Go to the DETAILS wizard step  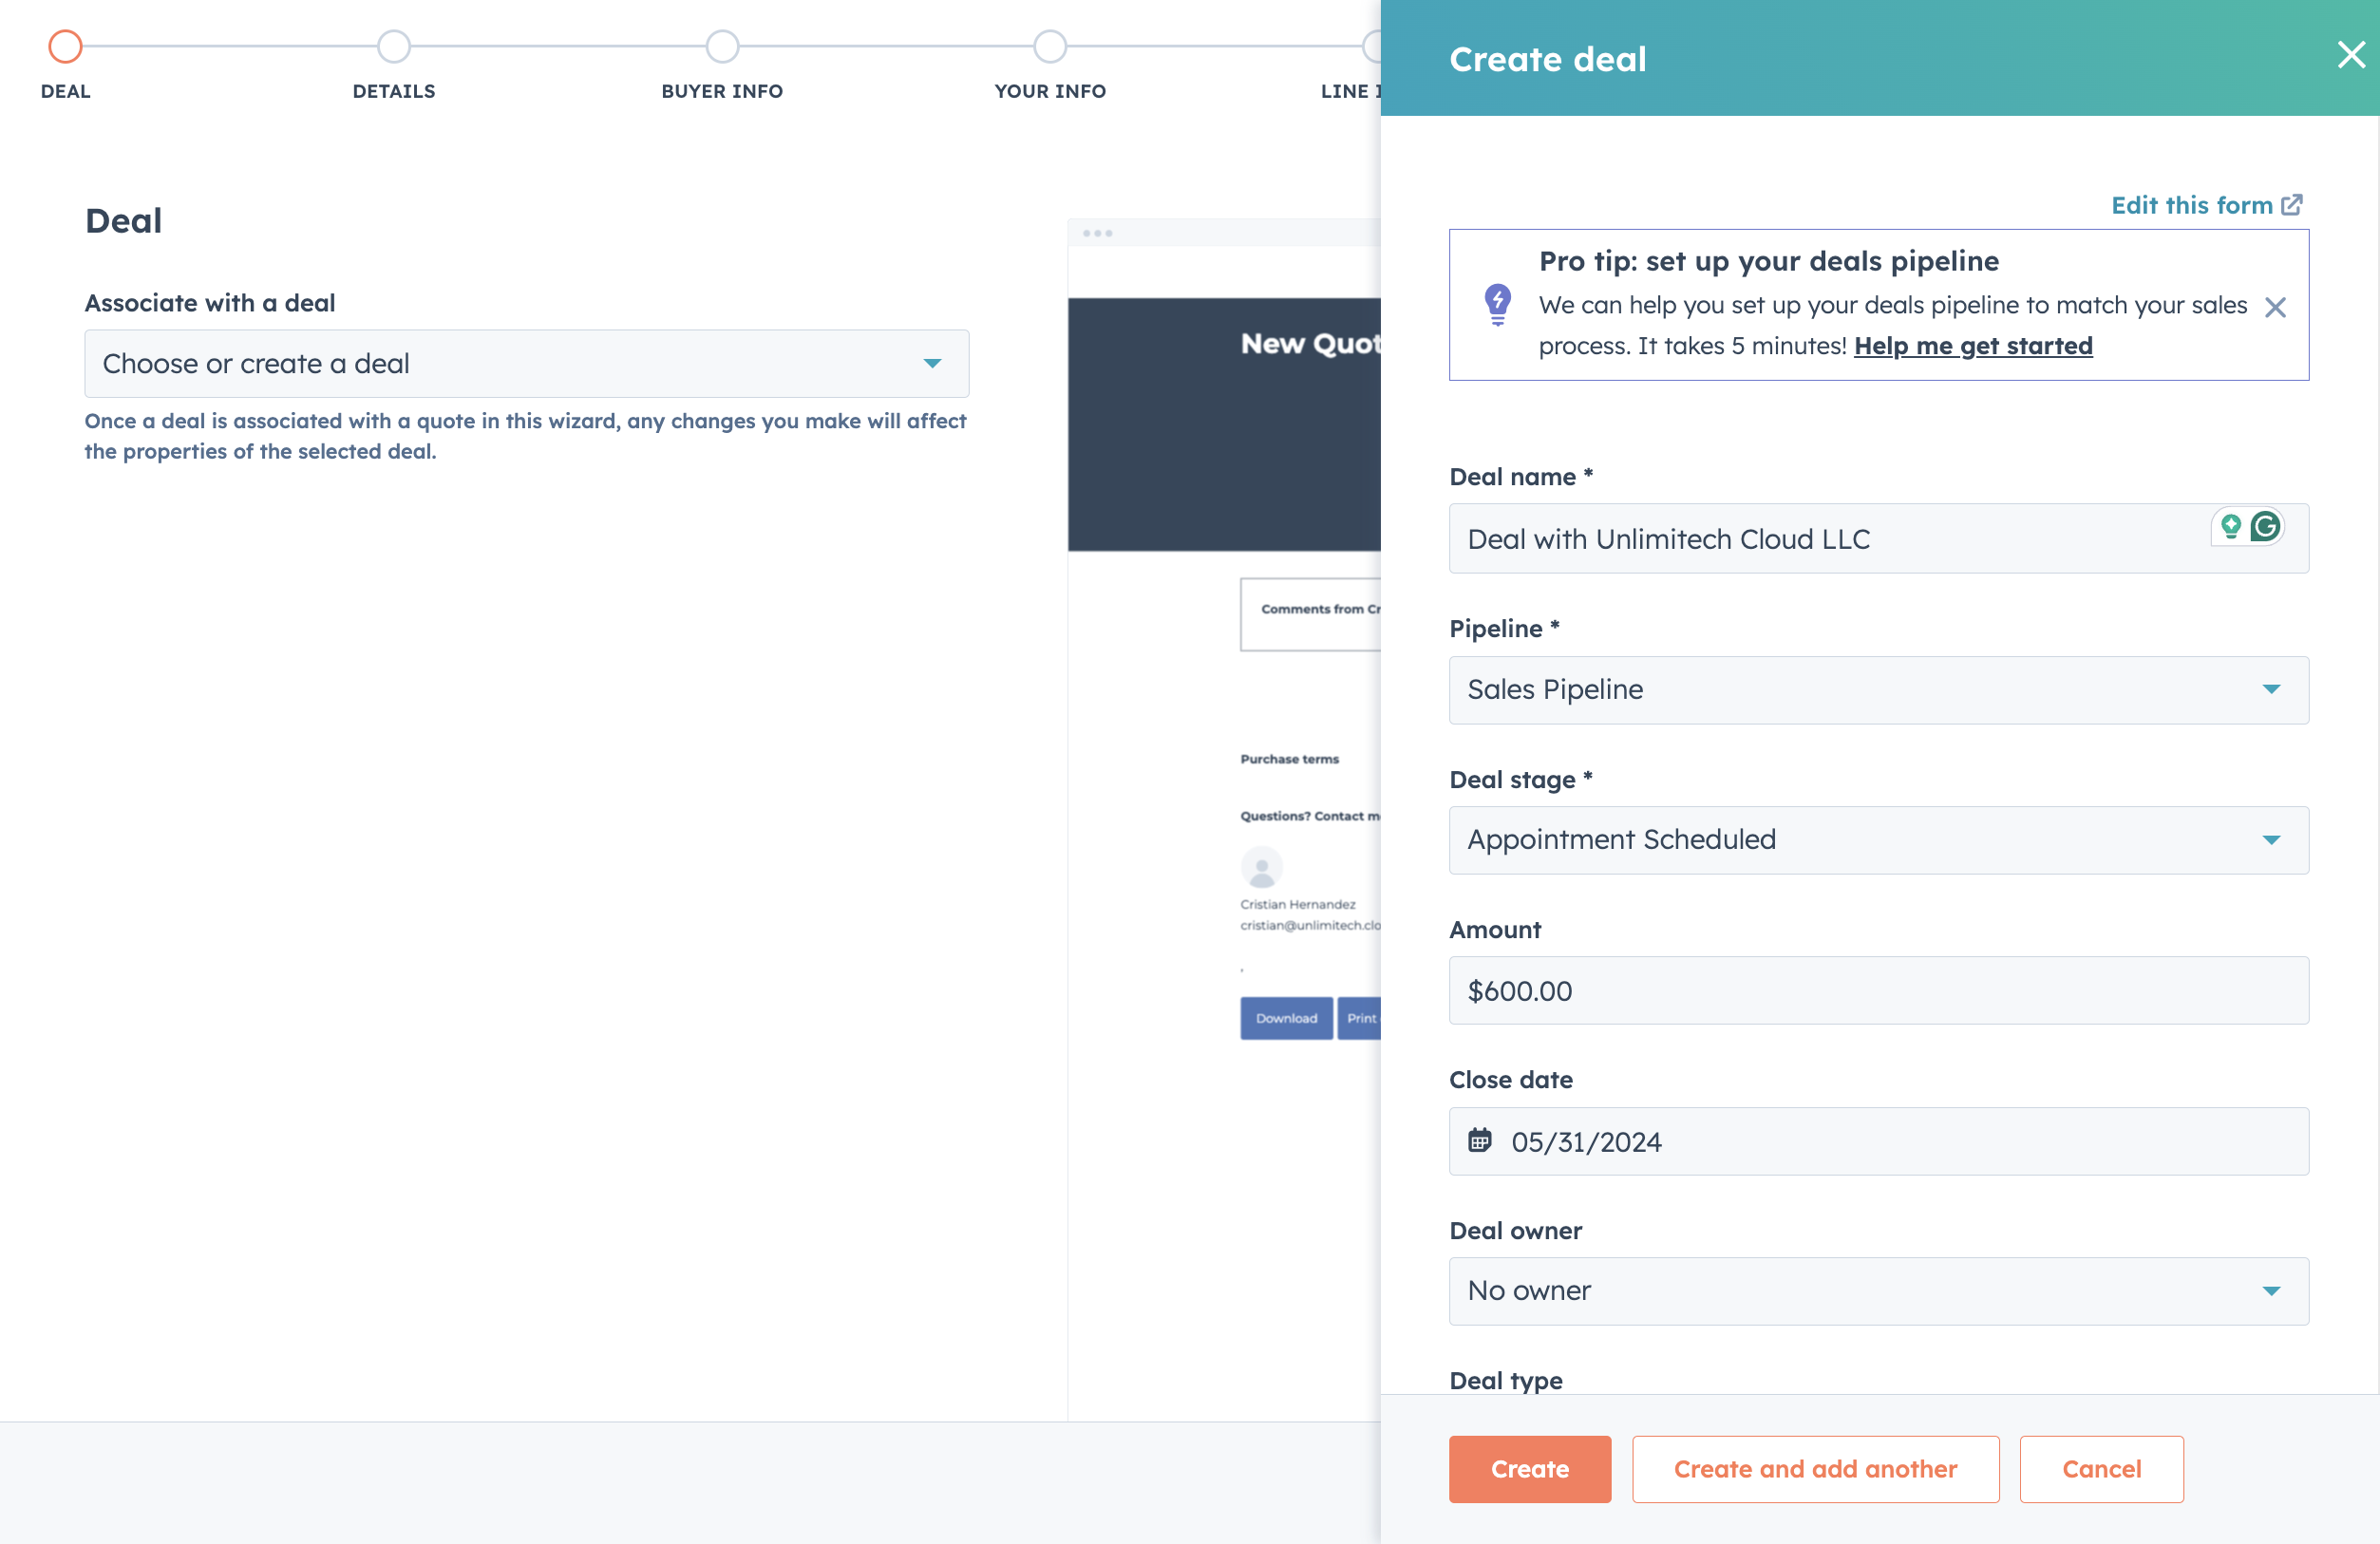tap(394, 46)
